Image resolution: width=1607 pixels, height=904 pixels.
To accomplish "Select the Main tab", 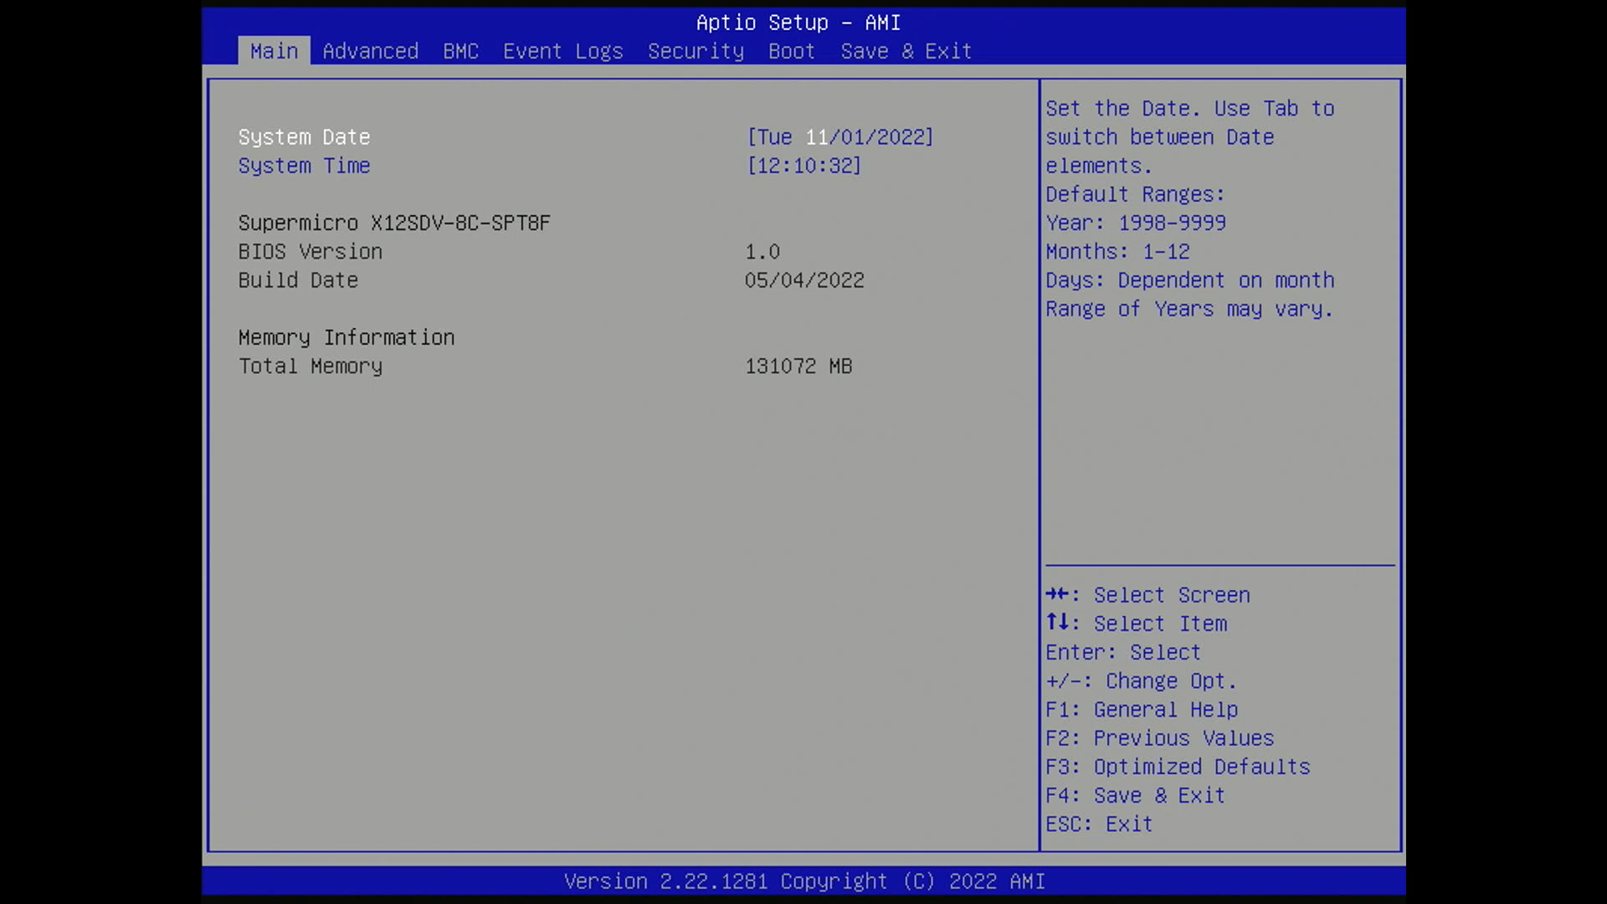I will pyautogui.click(x=274, y=51).
